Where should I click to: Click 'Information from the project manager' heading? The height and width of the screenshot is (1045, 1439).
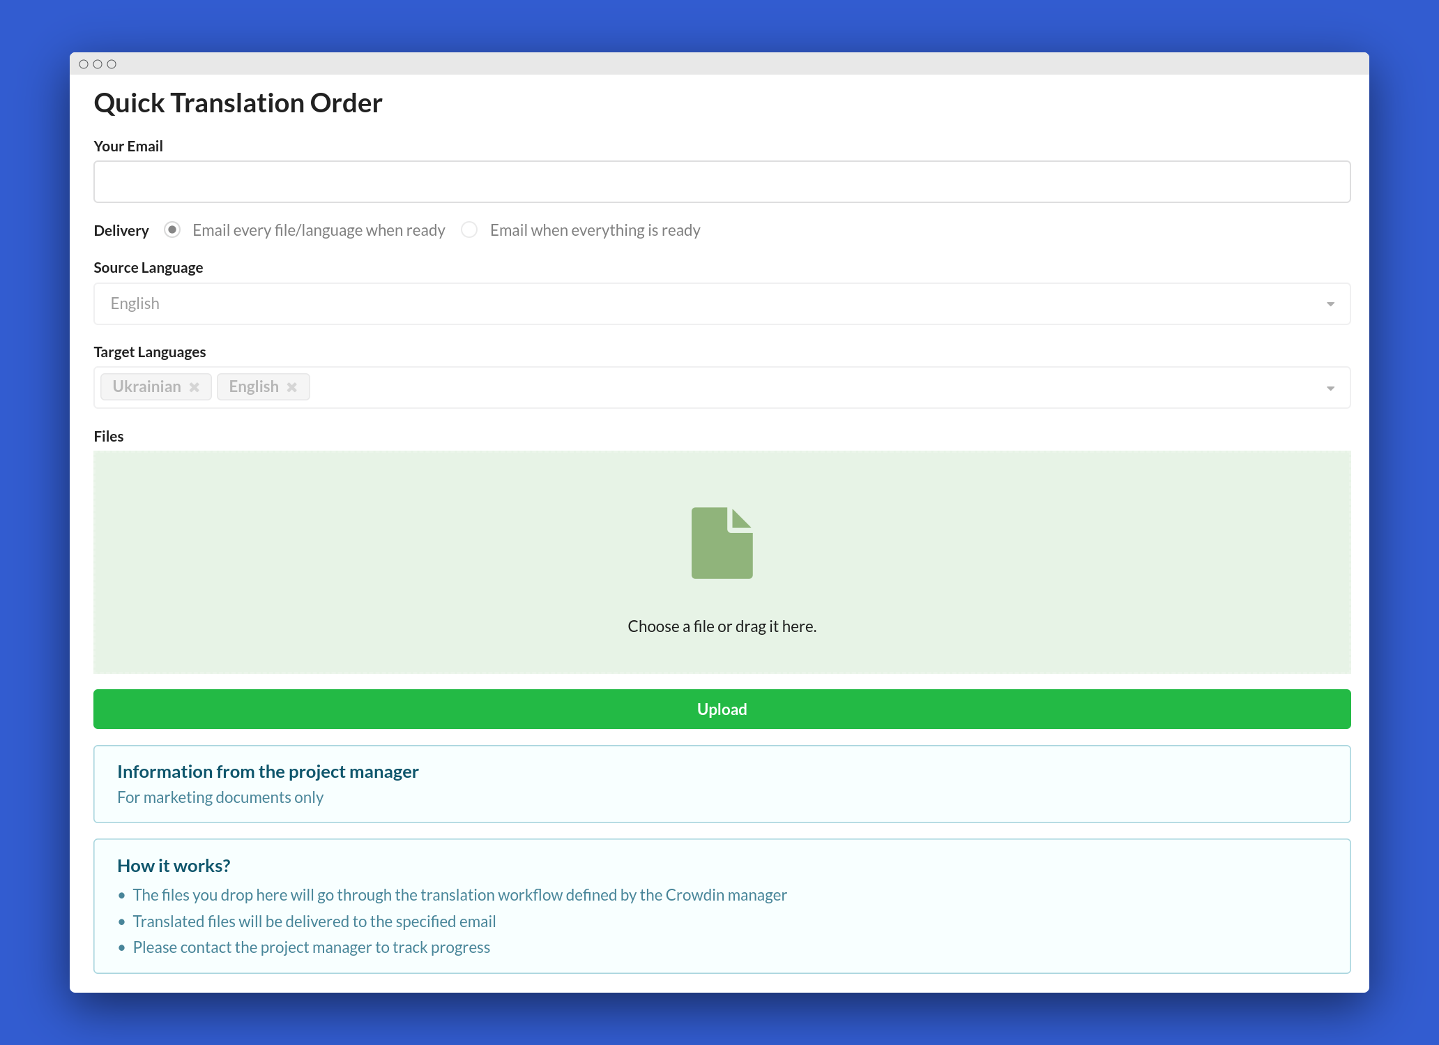pyautogui.click(x=268, y=772)
